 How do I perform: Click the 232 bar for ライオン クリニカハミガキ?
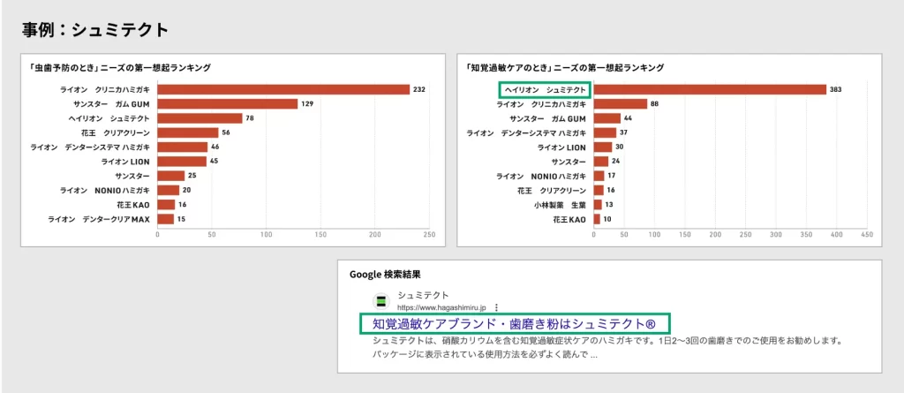(283, 89)
